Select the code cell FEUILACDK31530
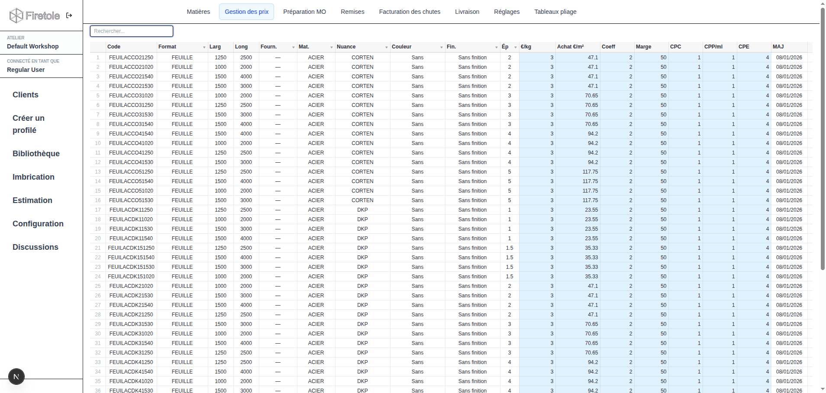The image size is (826, 393). [131, 324]
